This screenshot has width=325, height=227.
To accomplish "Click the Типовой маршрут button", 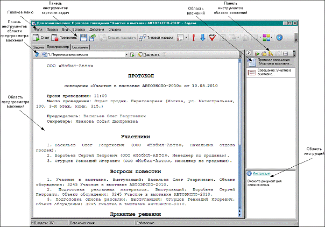I will pos(156,38).
